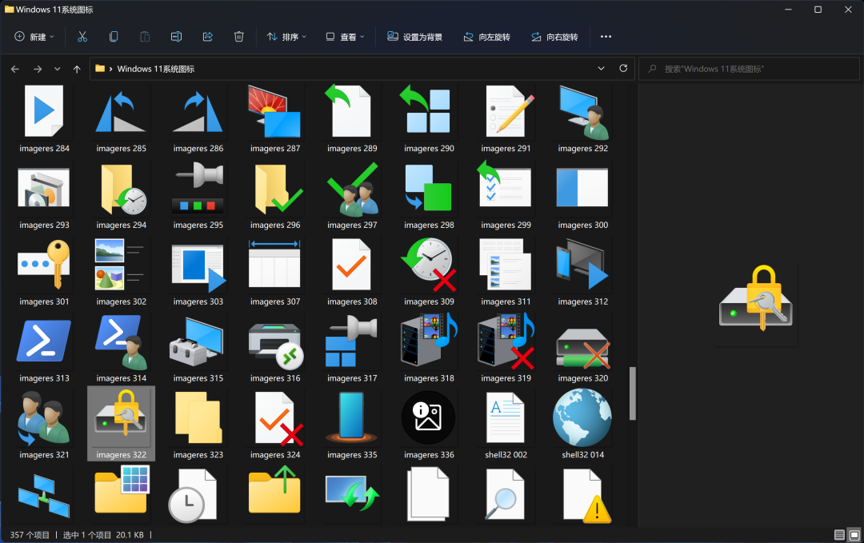Click the Delete trash icon
The height and width of the screenshot is (543, 864).
238,37
